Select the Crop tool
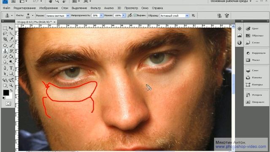Viewport: 270px width, 152px height. (x=5, y=39)
